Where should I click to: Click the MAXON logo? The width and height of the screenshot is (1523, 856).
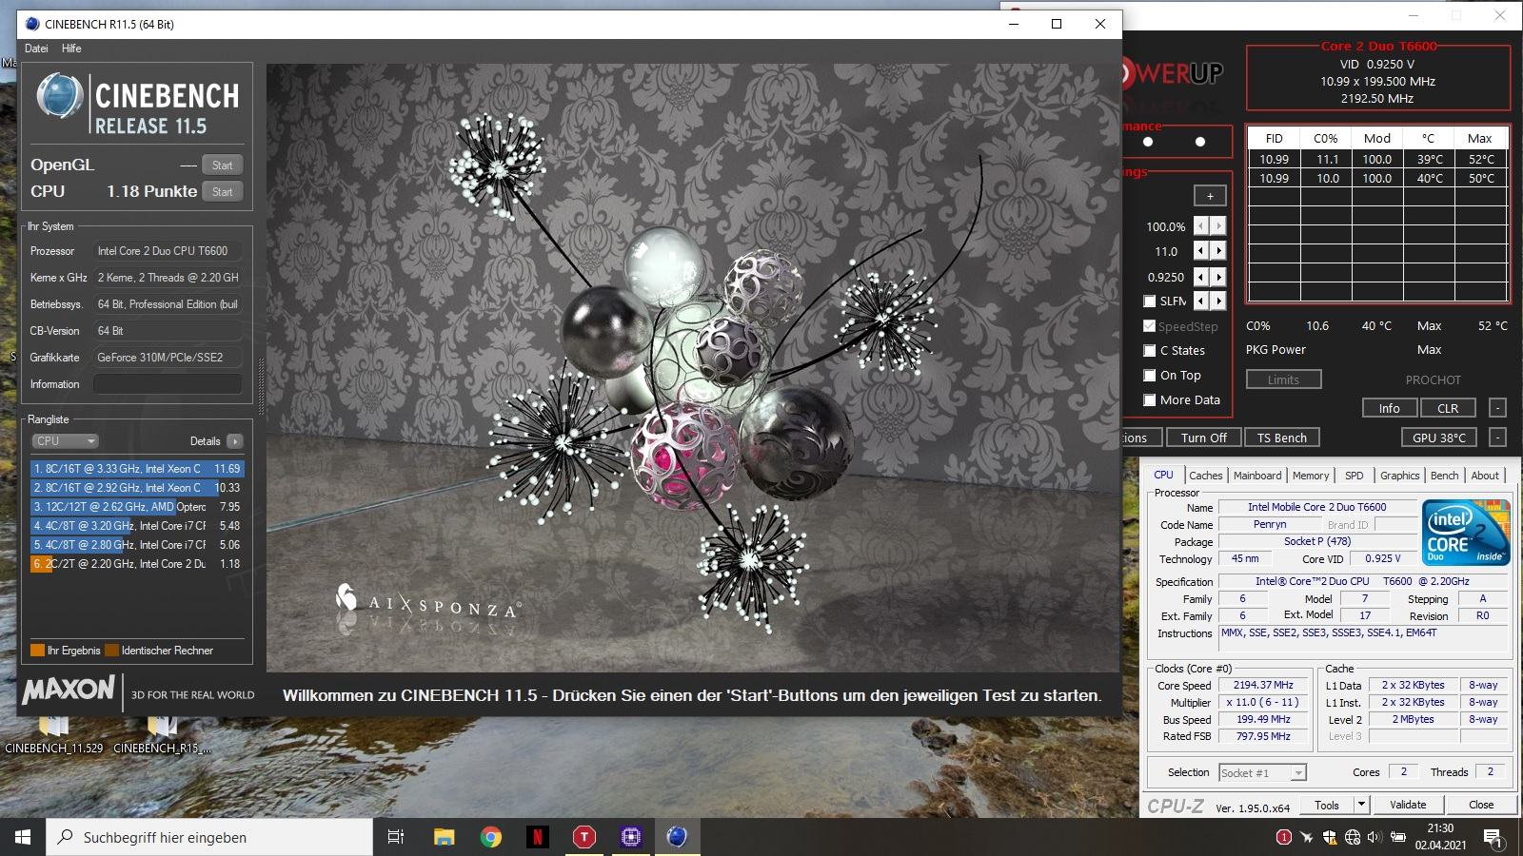tap(69, 690)
